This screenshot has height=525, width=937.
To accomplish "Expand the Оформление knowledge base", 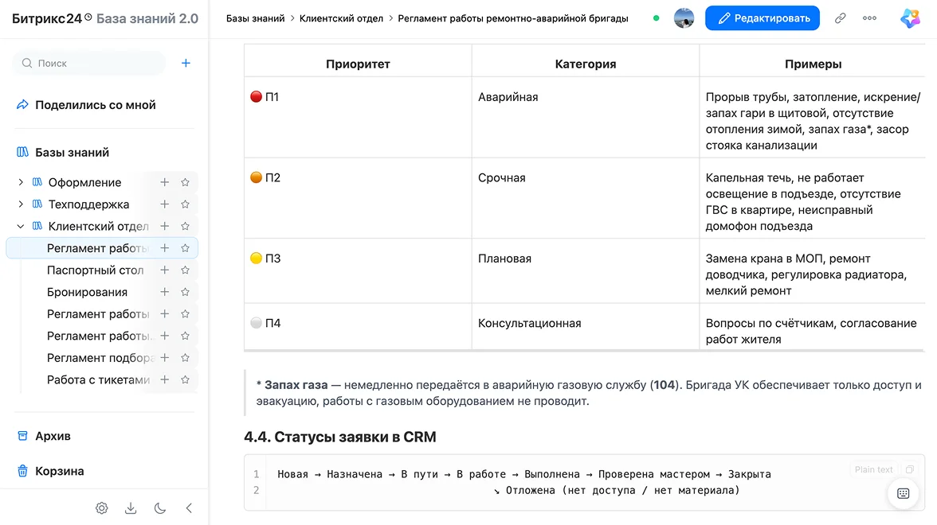I will (21, 182).
